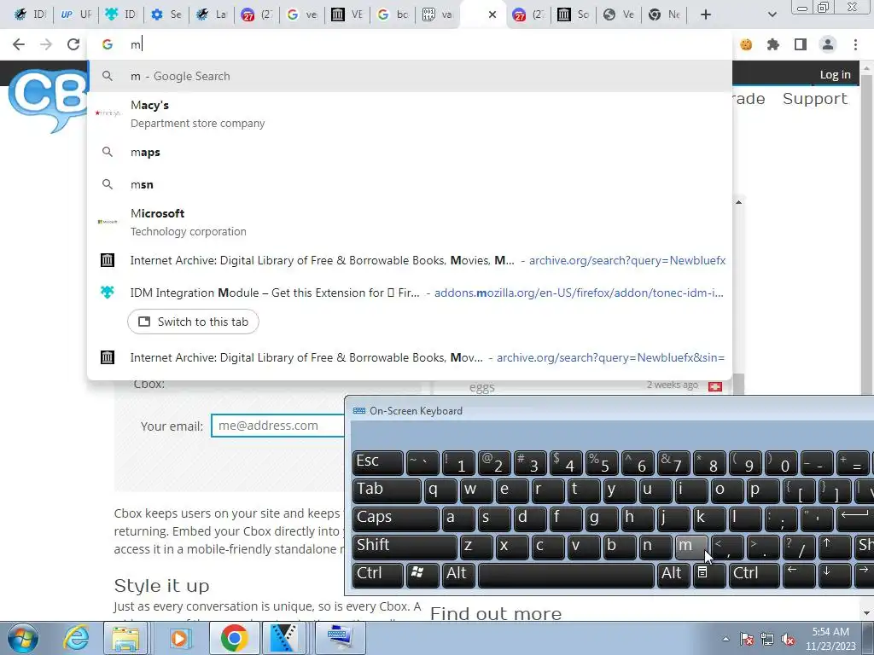Pick the 'msn' search suggestion
The image size is (874, 655).
[x=410, y=184]
